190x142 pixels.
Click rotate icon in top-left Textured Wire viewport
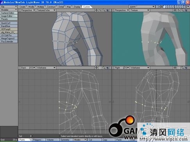click(100, 10)
